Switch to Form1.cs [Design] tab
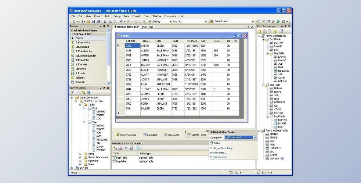This screenshot has width=361, height=183. pyautogui.click(x=127, y=27)
